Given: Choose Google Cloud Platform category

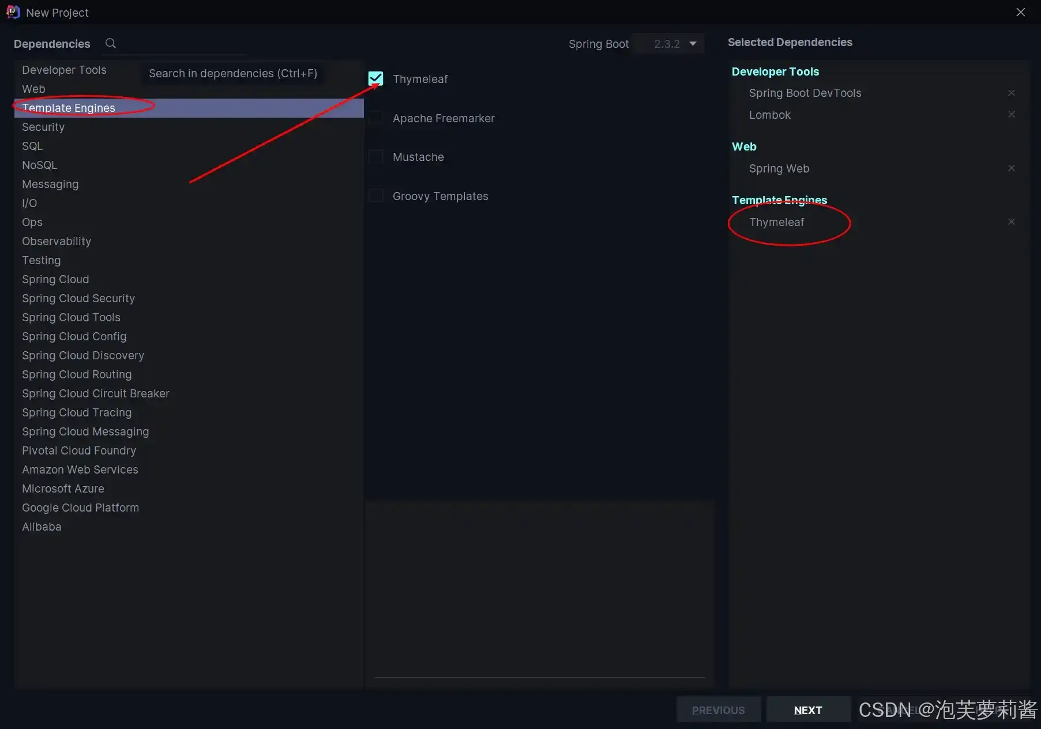Looking at the screenshot, I should 189,508.
